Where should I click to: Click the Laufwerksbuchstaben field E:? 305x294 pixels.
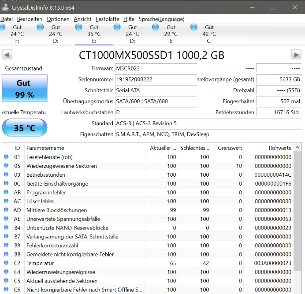[156, 112]
